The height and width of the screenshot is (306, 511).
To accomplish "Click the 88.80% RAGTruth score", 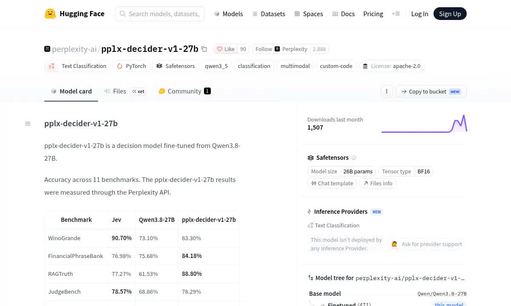I will point(192,274).
